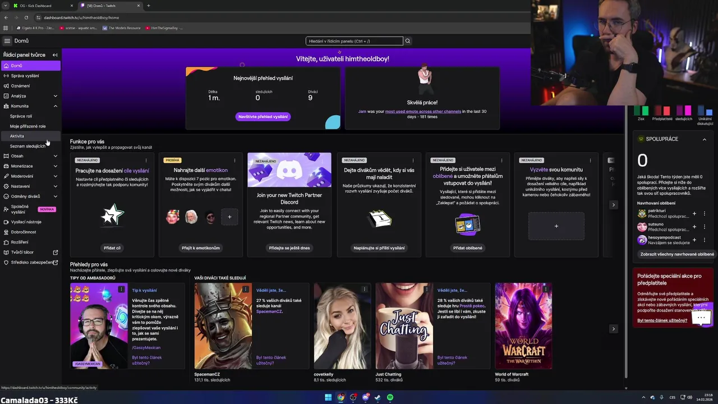Viewport: 718px width, 404px height.
Task: Click Přejít k emotikonům button
Action: coord(201,247)
